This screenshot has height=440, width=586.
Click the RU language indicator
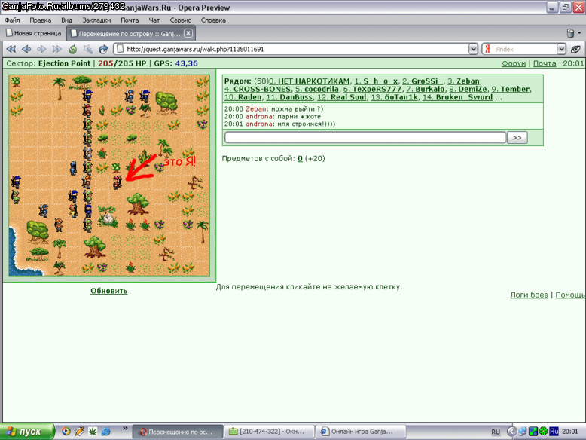click(x=496, y=432)
